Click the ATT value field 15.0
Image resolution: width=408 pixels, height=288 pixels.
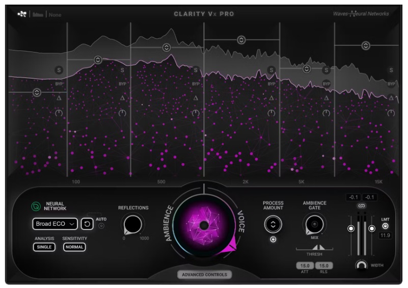[305, 266]
